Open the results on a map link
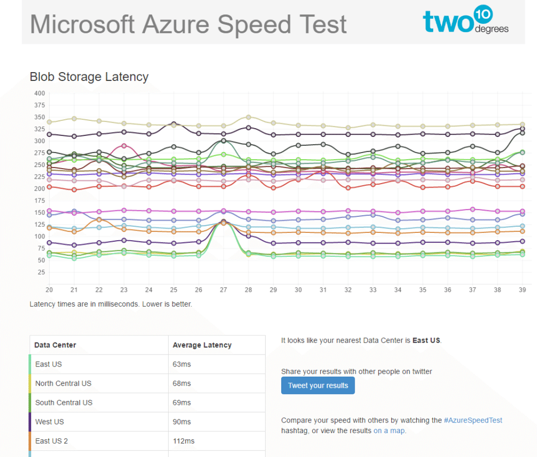The image size is (537, 457). click(x=389, y=430)
